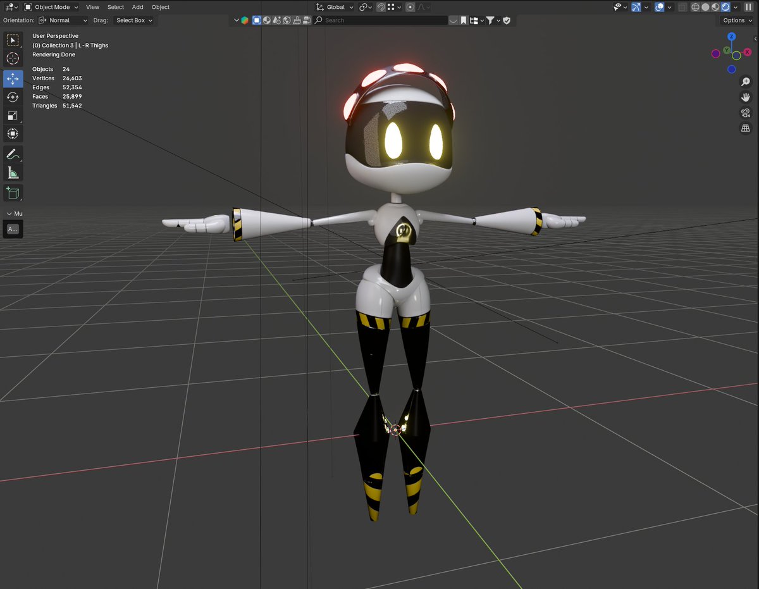
Task: Pick the Rotate tool
Action: pyautogui.click(x=13, y=97)
